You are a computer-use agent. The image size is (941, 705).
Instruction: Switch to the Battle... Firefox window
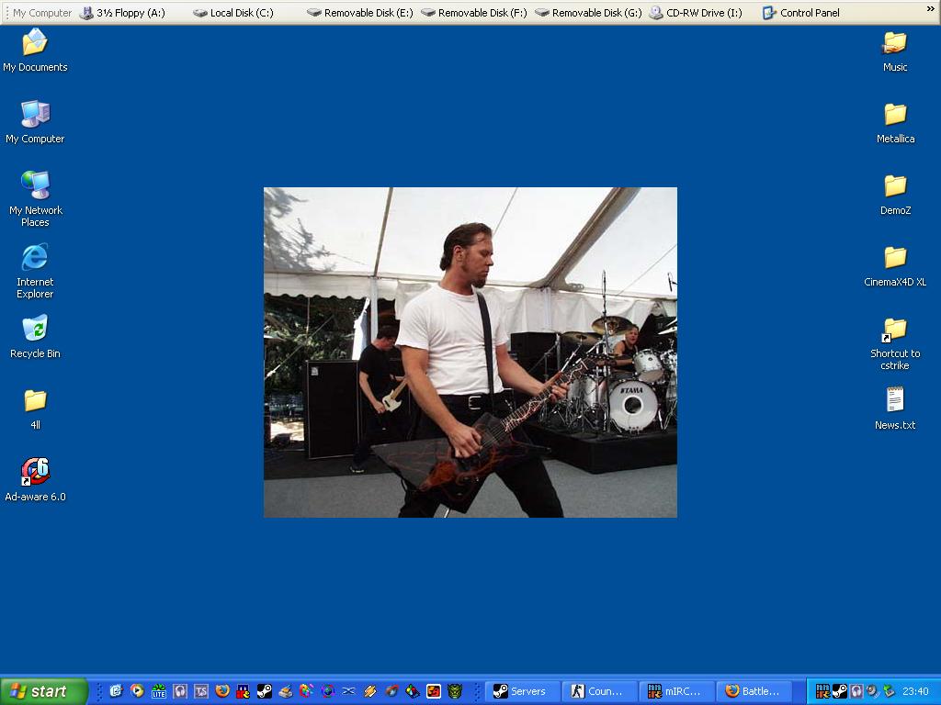pos(754,691)
